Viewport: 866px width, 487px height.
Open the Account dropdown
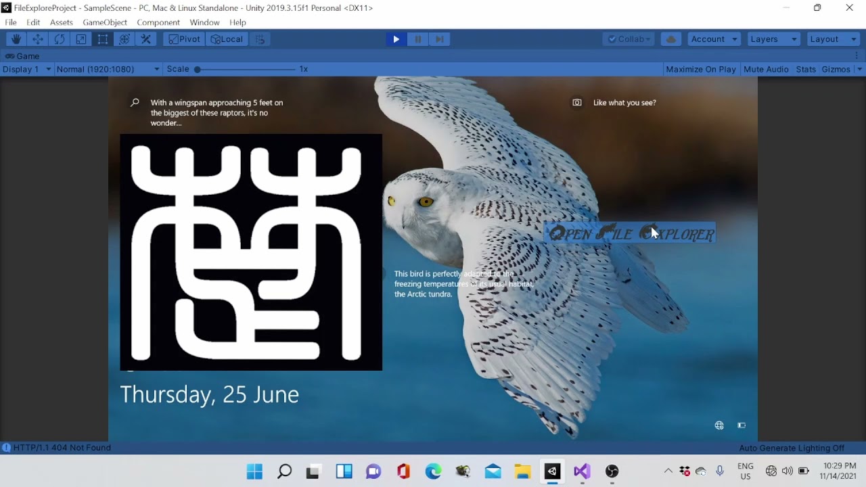[x=714, y=39]
